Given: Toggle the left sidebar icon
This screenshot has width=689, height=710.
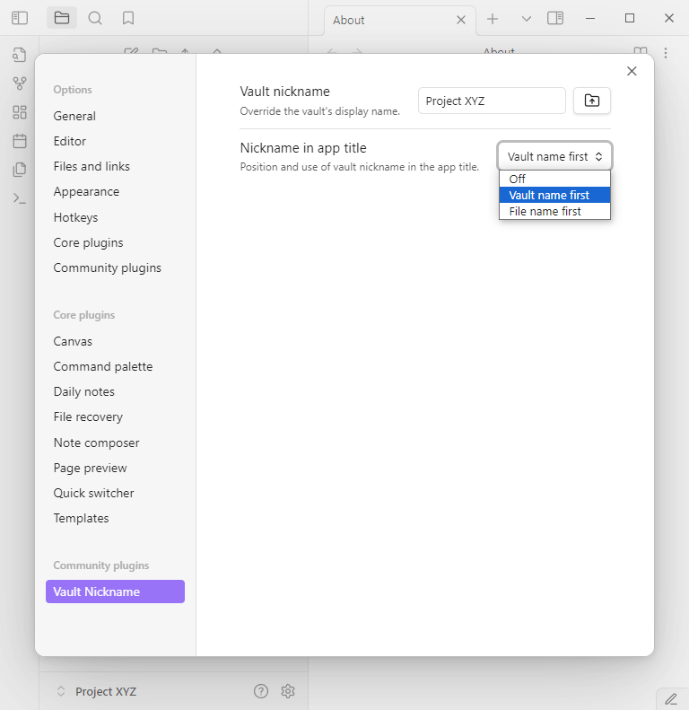Looking at the screenshot, I should click(20, 18).
